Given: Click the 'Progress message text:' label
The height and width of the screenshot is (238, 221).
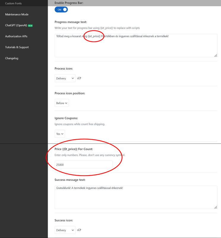Looking at the screenshot, I should tap(71, 22).
